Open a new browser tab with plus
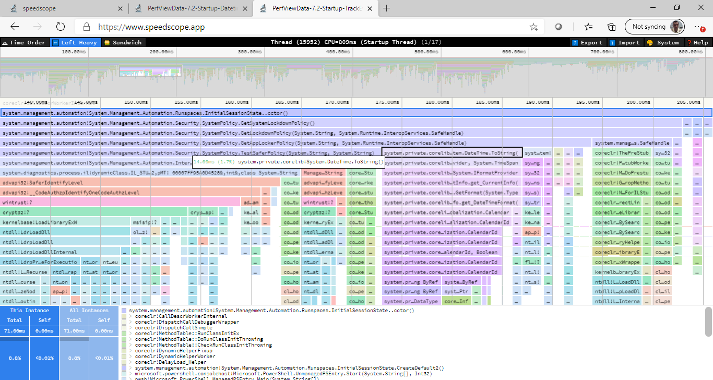The width and height of the screenshot is (713, 380). coord(387,8)
